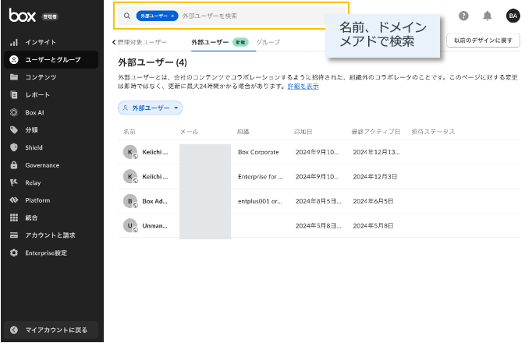
Task: Click the 2024年12月13... last active date
Action: pyautogui.click(x=376, y=152)
